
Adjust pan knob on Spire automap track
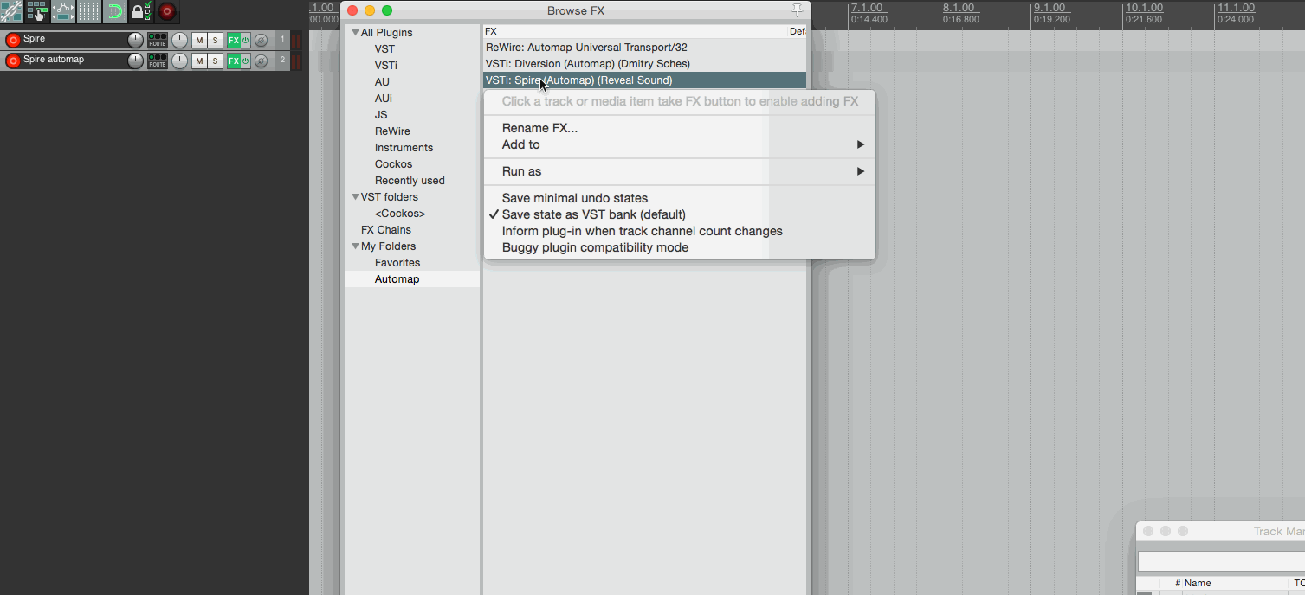click(179, 61)
